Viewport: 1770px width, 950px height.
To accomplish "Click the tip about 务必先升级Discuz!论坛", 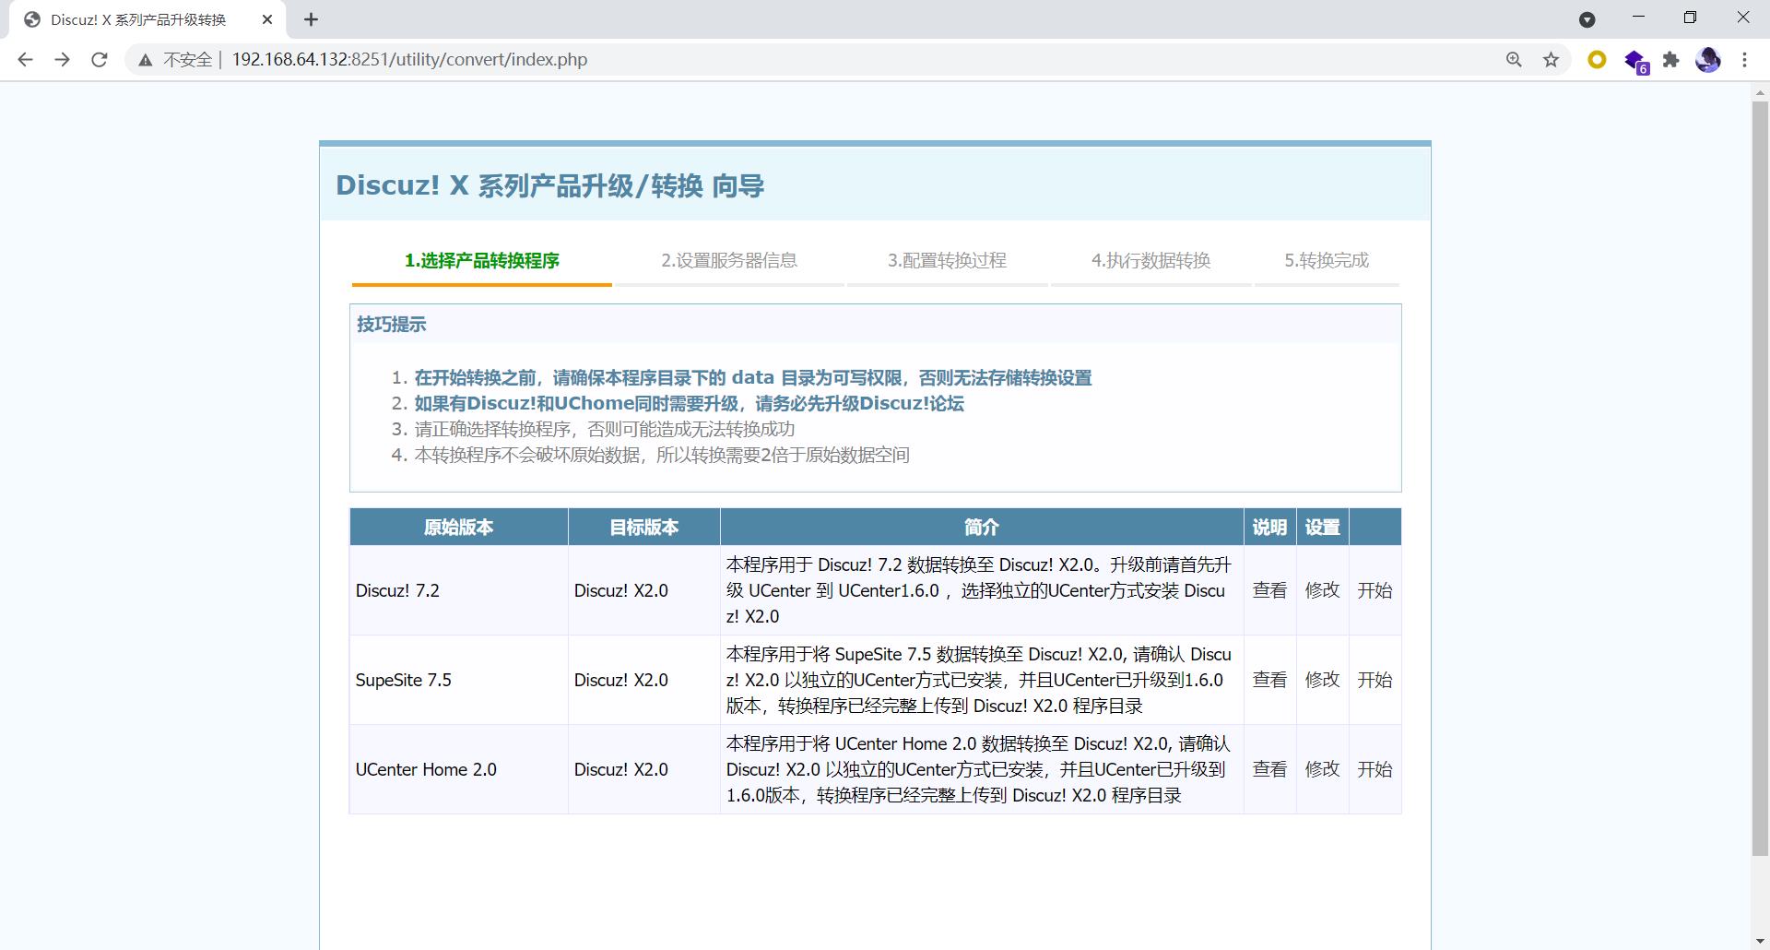I will [x=689, y=404].
